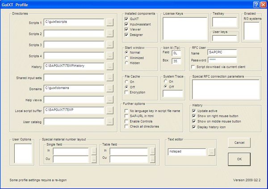Click browse button for Domains path

[x=110, y=88]
